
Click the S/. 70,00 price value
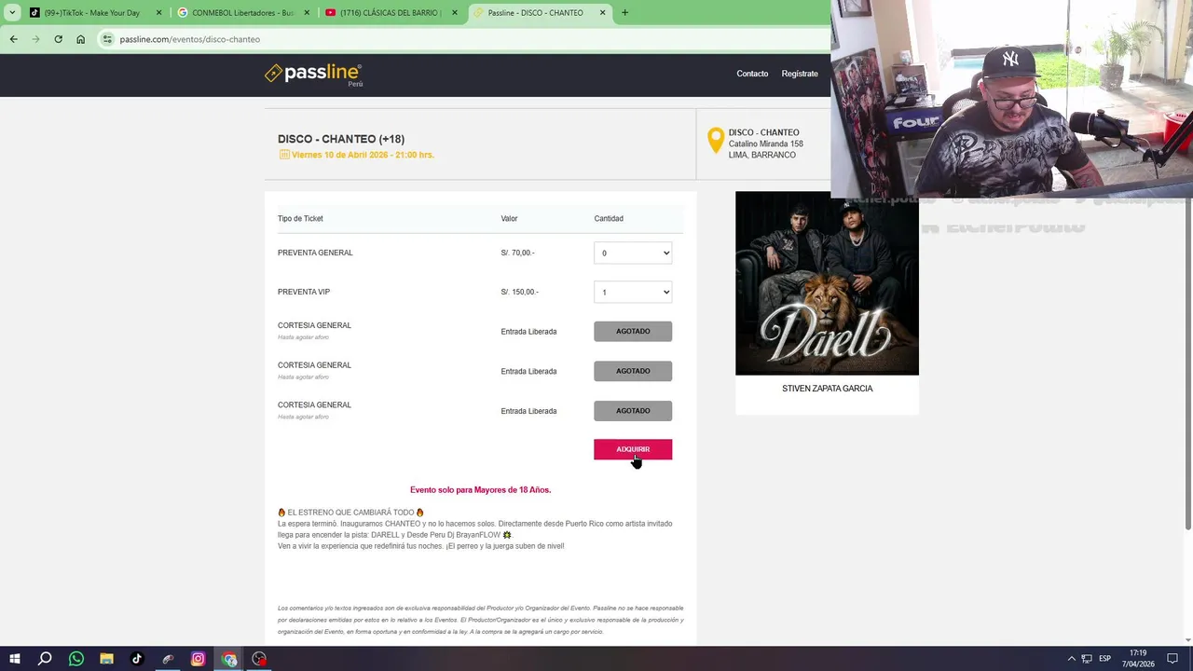click(517, 253)
